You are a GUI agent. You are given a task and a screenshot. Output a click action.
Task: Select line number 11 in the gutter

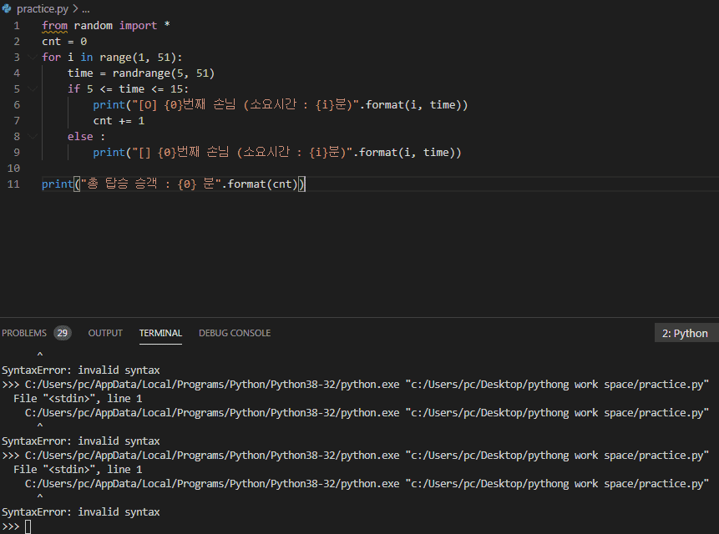(x=13, y=184)
